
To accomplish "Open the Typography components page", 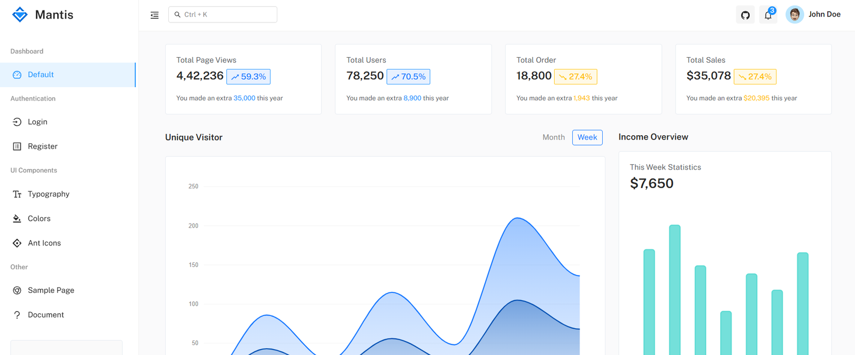I will coord(68,194).
